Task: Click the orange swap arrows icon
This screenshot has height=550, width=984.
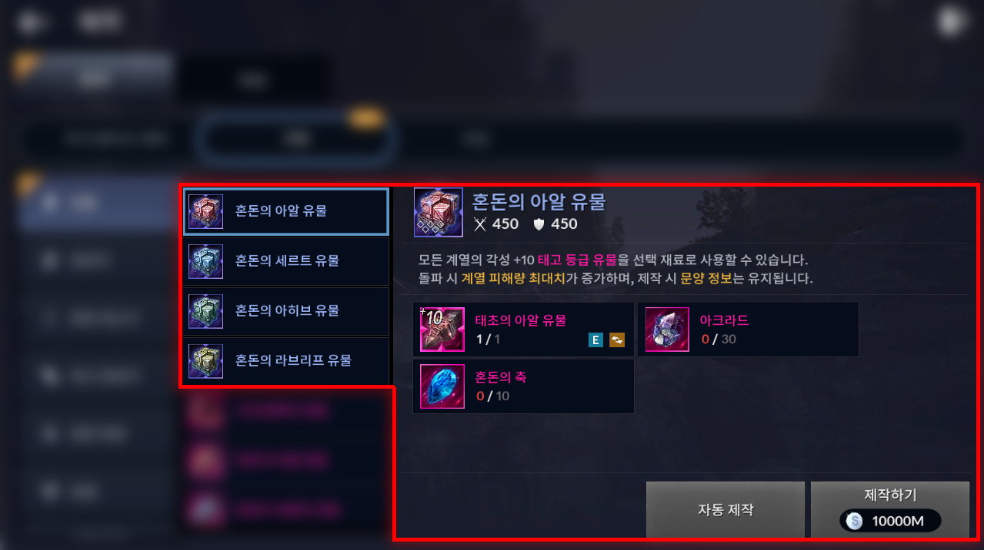Action: pos(617,340)
